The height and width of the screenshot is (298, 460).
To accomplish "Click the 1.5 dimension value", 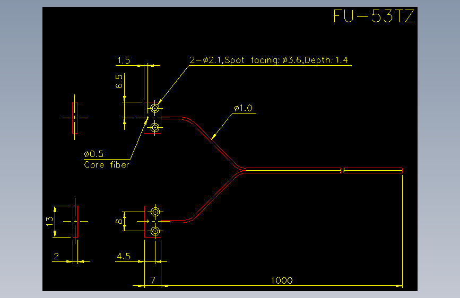I will click(x=124, y=60).
